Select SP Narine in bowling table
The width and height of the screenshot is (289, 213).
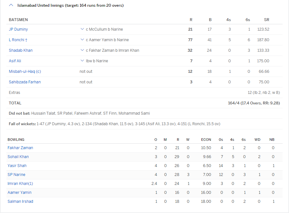click(x=16, y=175)
